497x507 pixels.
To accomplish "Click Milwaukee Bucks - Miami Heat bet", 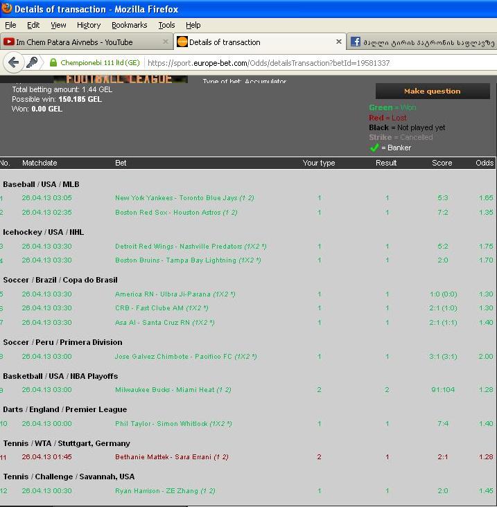I will coord(173,390).
